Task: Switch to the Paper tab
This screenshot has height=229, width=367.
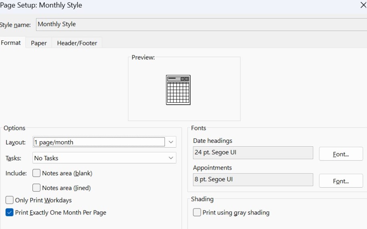Action: pos(39,43)
